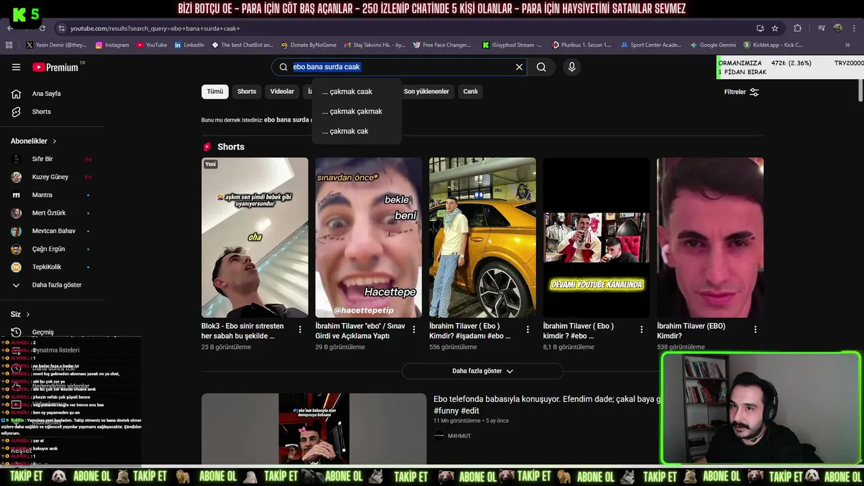Open Filtreler filter options
The width and height of the screenshot is (864, 486).
[742, 92]
